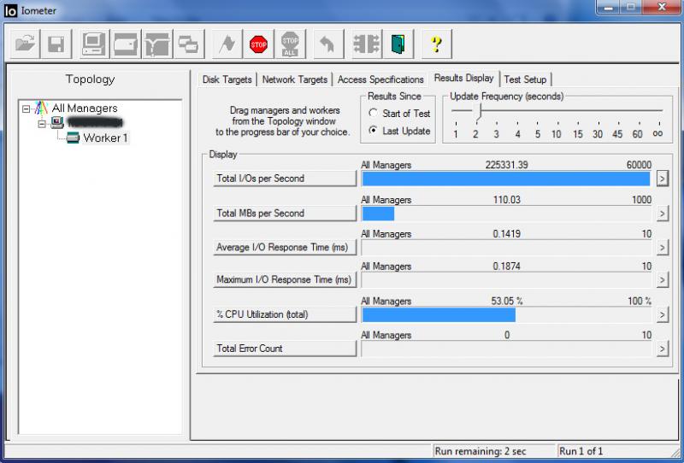The width and height of the screenshot is (684, 463).
Task: Click the Disconnect Selected Worker icon
Action: coord(367,44)
